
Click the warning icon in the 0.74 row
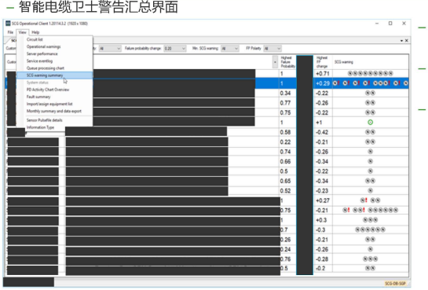point(371,152)
